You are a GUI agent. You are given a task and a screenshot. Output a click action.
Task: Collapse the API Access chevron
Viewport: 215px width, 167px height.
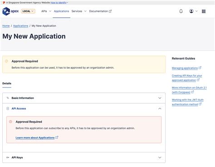(x=160, y=109)
